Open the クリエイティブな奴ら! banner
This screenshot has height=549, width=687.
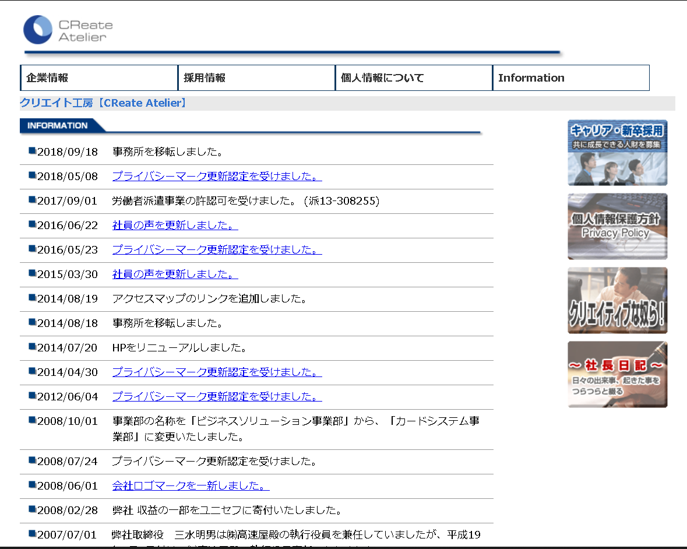tap(617, 300)
